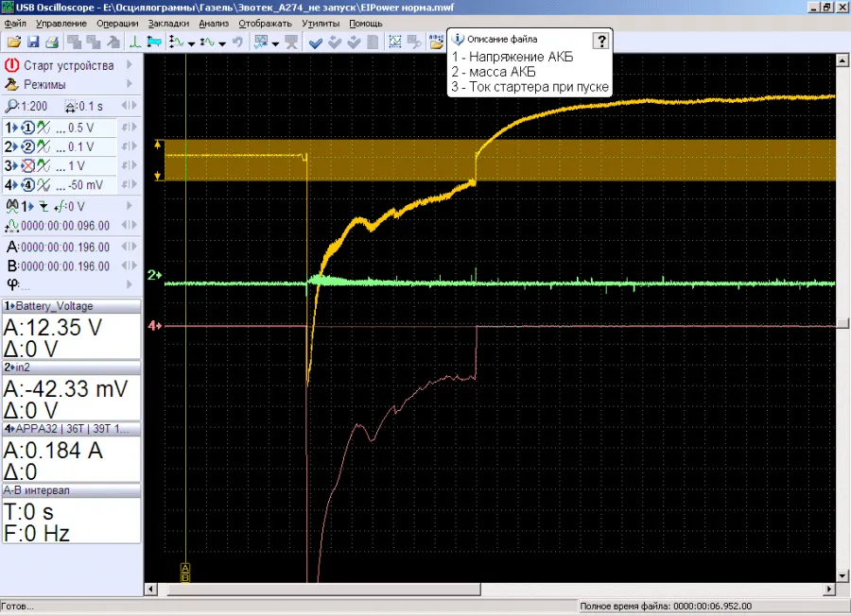The image size is (851, 616).
Task: Click the 0000:00:00.096.00 position icon
Action: [x=12, y=226]
